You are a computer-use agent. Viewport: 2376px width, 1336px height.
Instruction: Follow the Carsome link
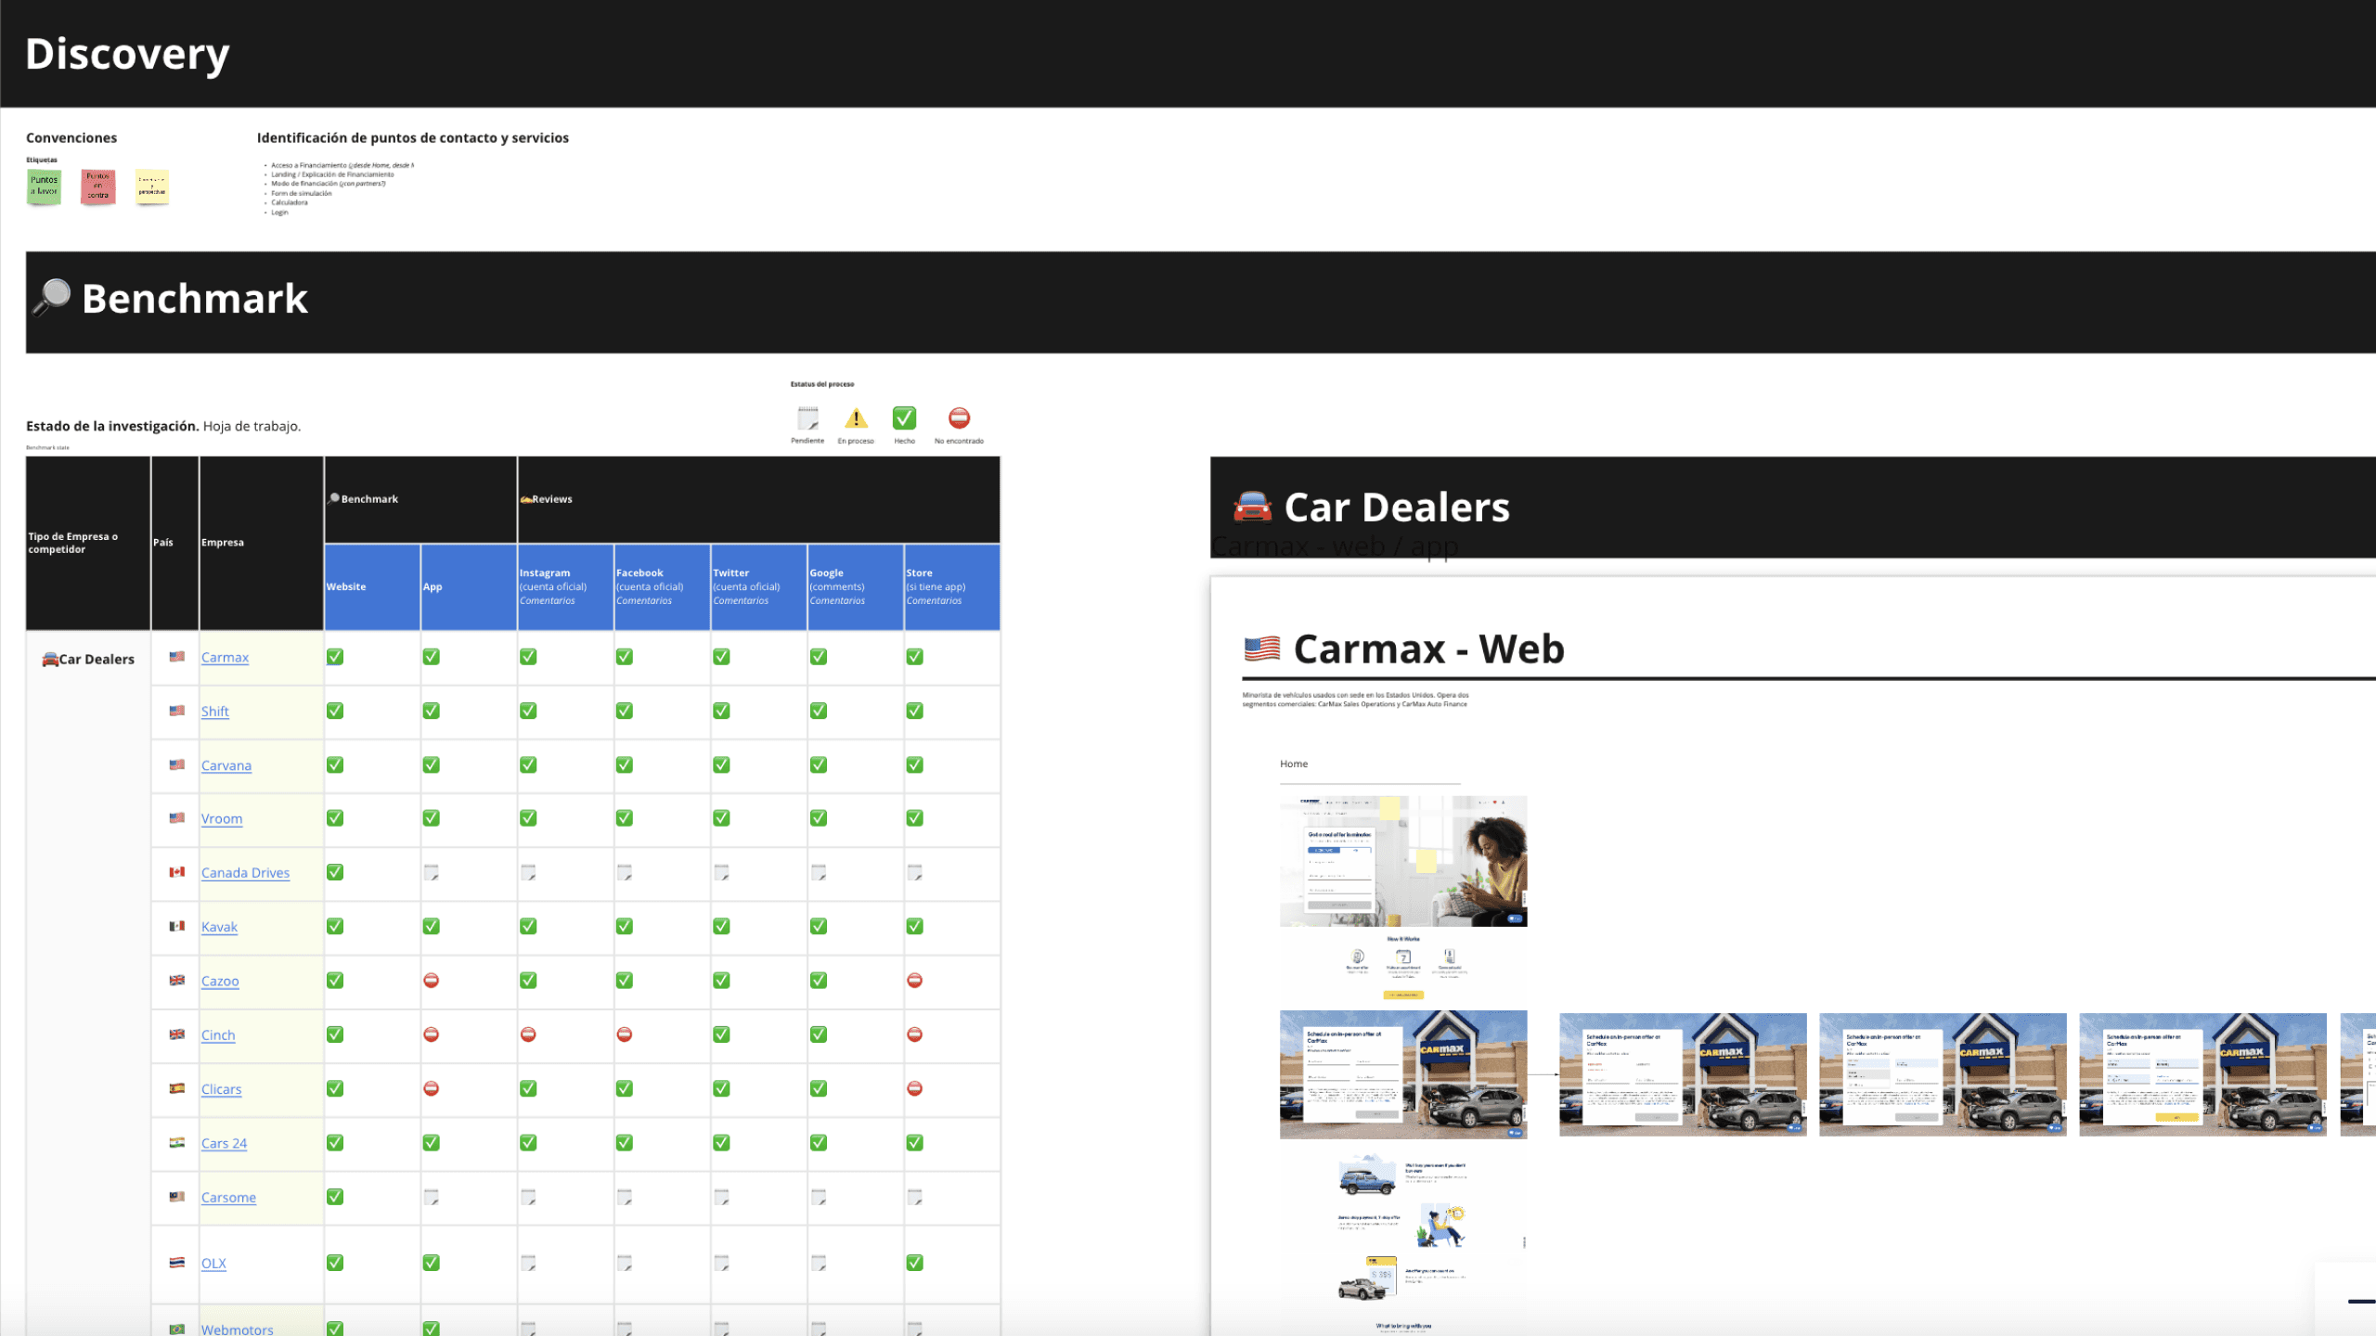pyautogui.click(x=228, y=1197)
